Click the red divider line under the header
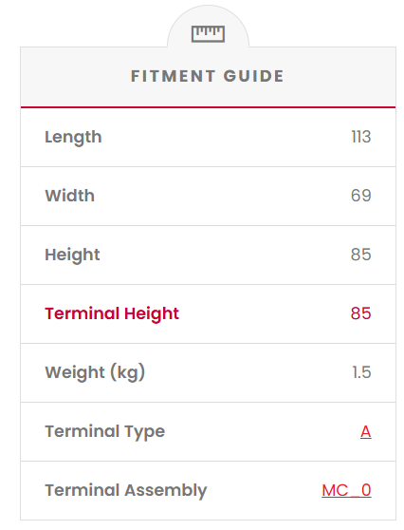Viewport: 404px width, 530px height. (x=208, y=107)
